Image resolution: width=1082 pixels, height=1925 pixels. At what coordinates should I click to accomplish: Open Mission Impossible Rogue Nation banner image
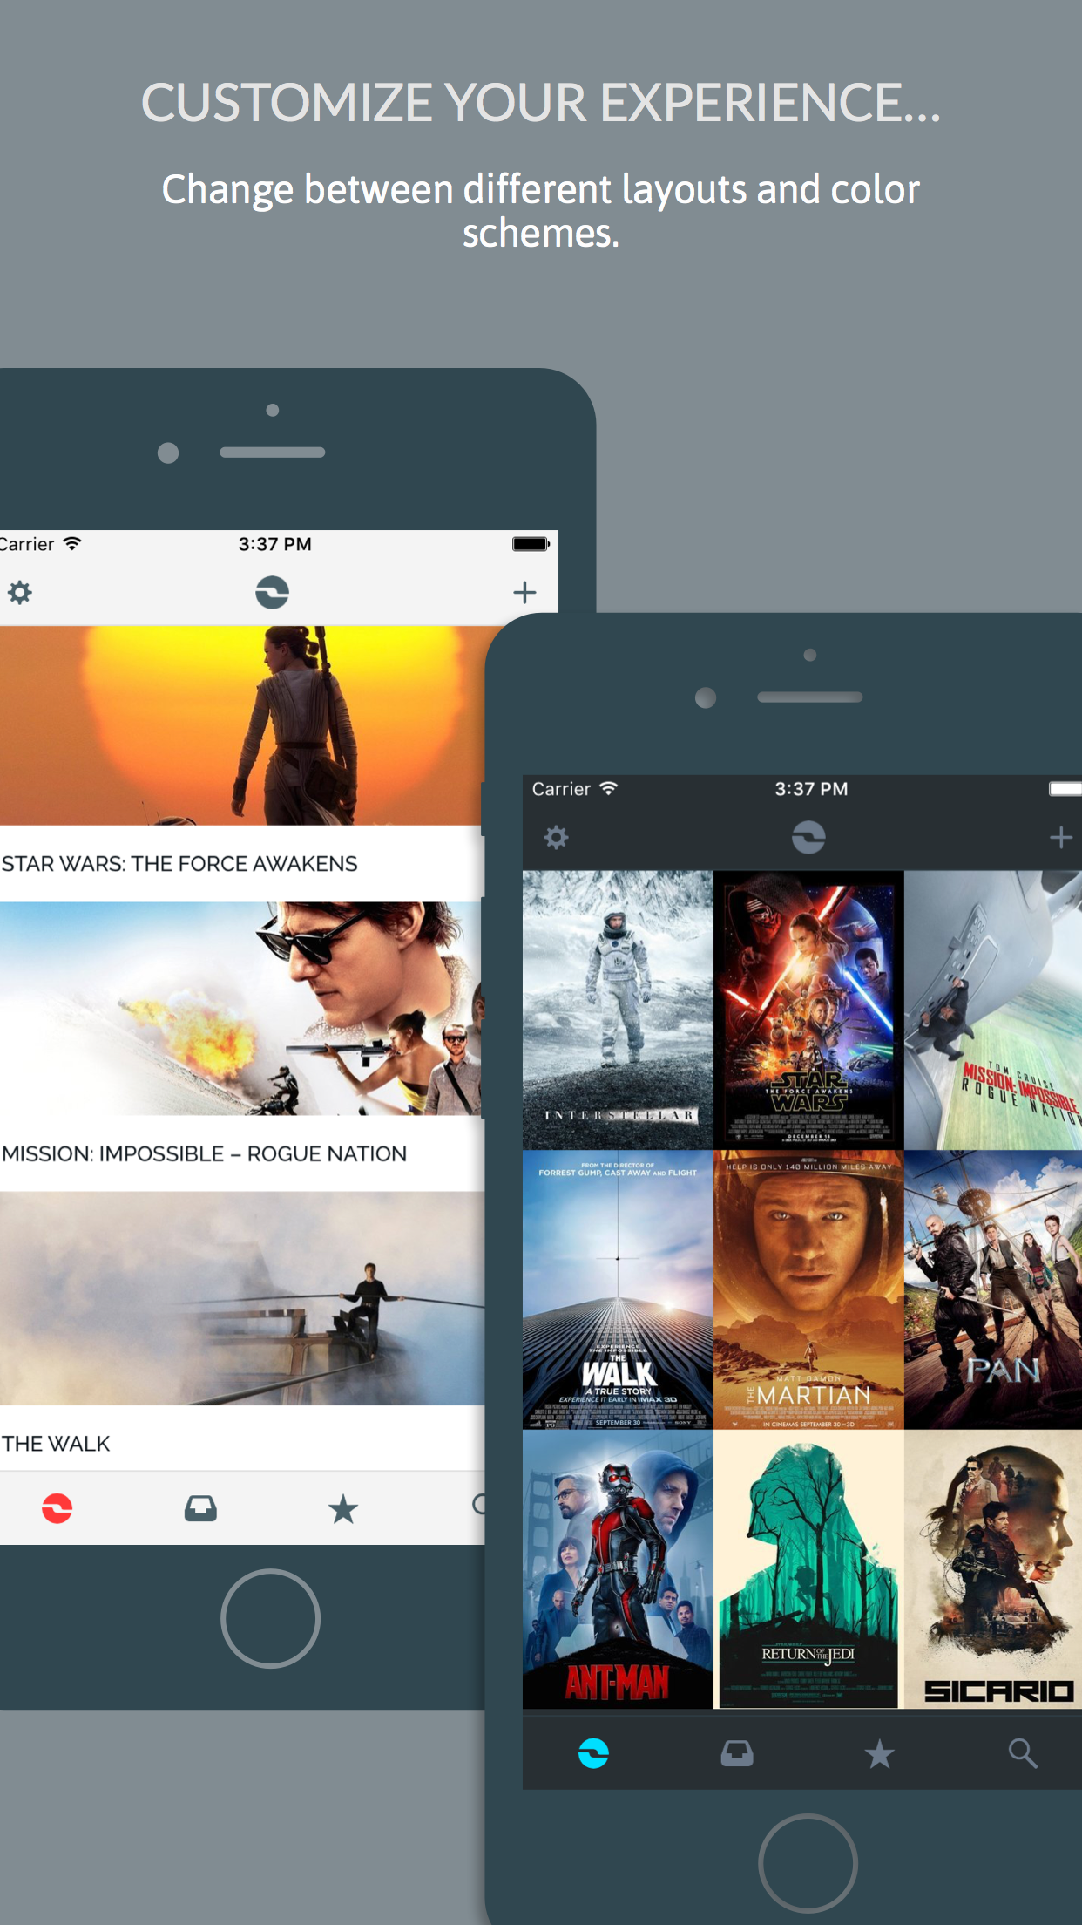coord(242,1009)
